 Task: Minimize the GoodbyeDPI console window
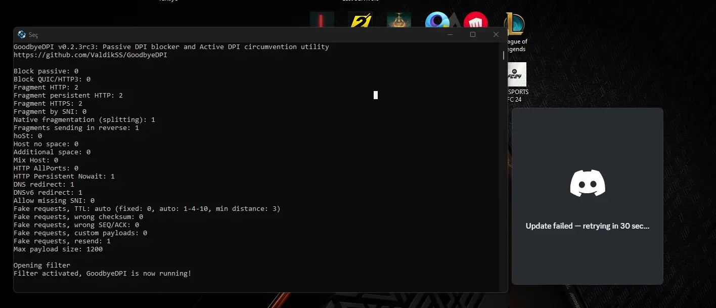click(450, 34)
